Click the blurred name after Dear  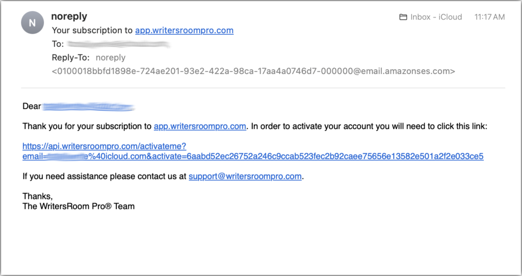[89, 107]
